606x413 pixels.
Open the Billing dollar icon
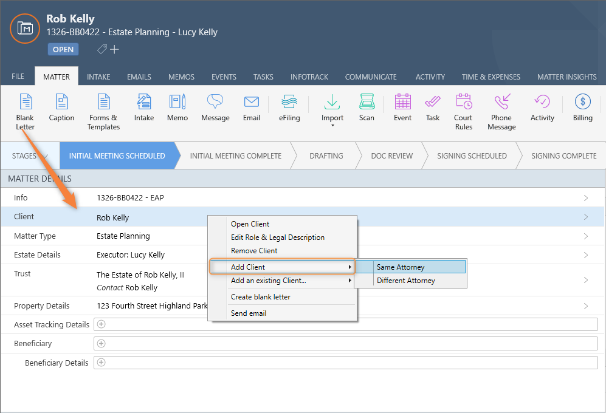tap(582, 102)
